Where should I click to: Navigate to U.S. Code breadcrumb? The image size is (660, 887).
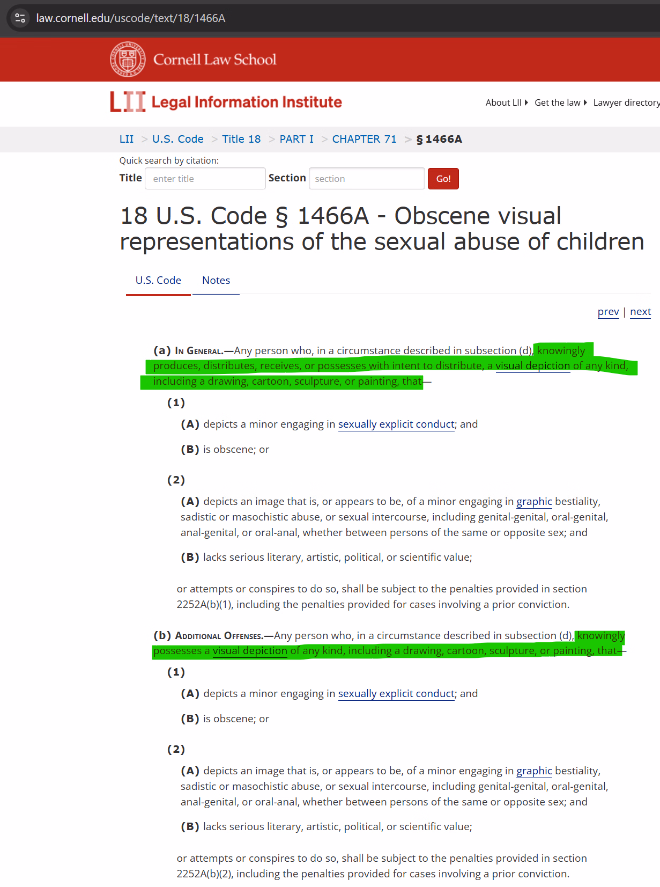tap(177, 139)
